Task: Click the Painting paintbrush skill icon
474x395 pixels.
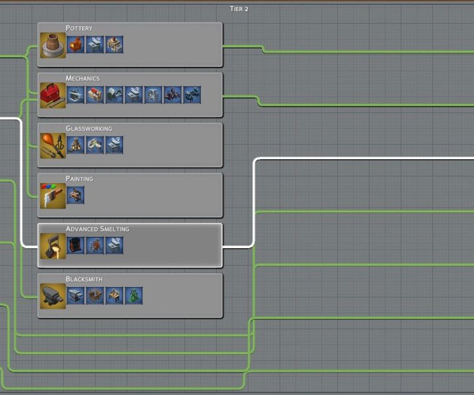Action: tap(53, 196)
